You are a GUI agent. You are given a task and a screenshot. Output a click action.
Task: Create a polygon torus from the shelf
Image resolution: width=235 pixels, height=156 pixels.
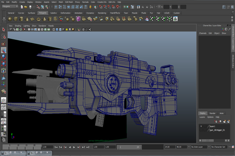(38, 19)
